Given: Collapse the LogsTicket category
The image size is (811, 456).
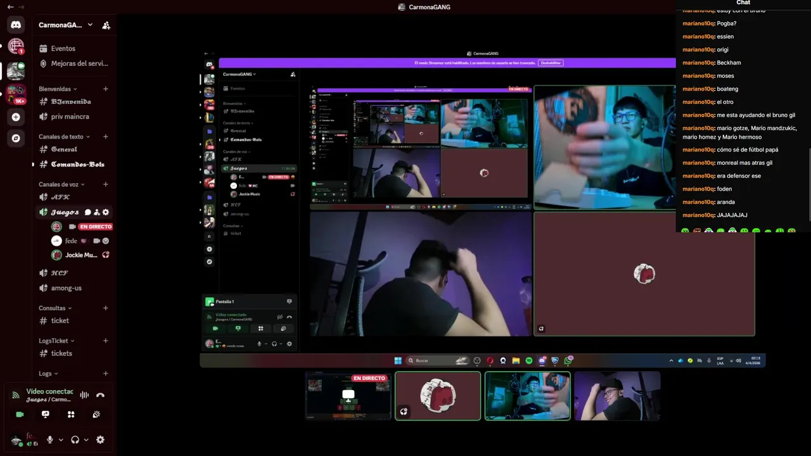Looking at the screenshot, I should click(57, 341).
